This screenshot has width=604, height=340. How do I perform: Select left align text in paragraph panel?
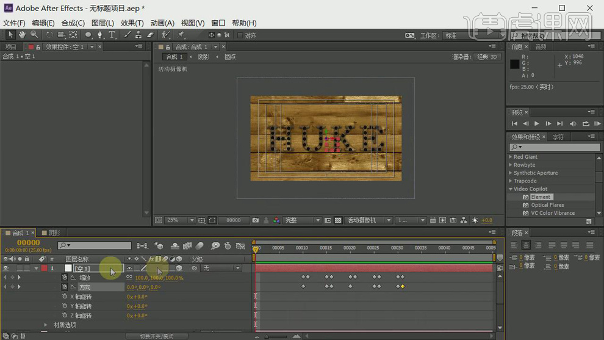514,245
